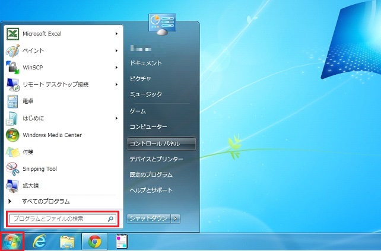The width and height of the screenshot is (381, 251).
Task: Open Internet Explorer from the taskbar
Action: pos(40,242)
